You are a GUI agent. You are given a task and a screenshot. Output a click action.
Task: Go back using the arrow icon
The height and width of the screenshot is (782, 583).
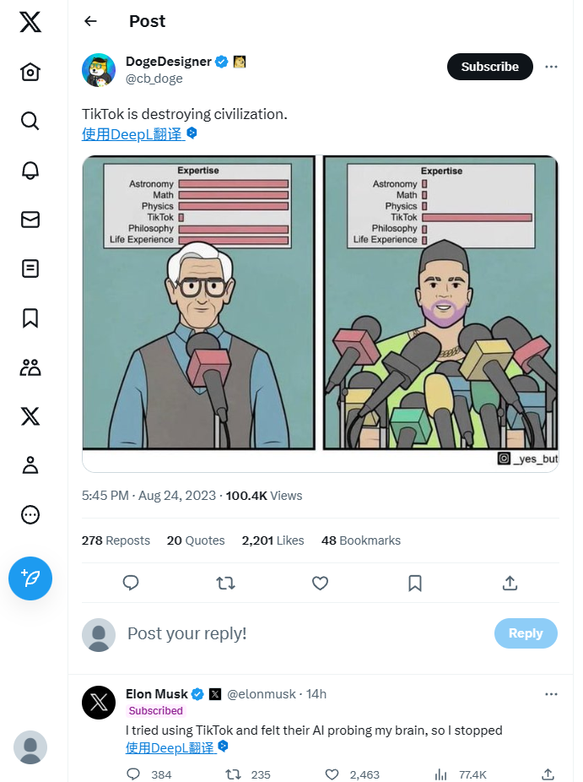coord(91,21)
